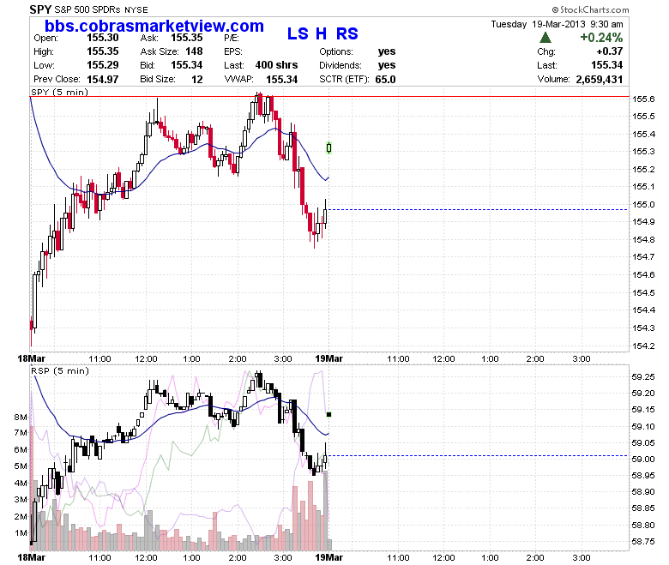Image resolution: width=669 pixels, height=565 pixels.
Task: Click the 59.00 RSP axis label
Action: 643,459
